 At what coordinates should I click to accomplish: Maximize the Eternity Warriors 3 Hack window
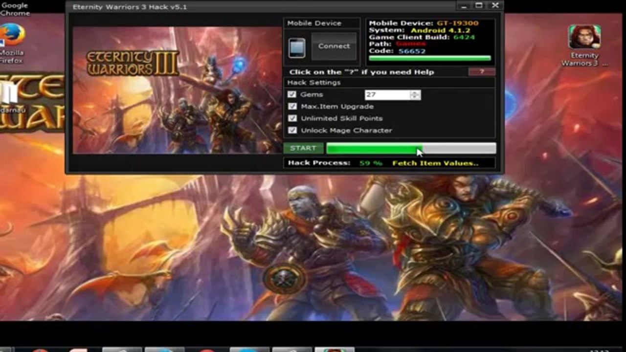479,6
